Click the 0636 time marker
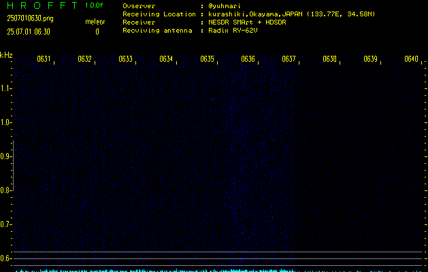428x272 pixels. (x=248, y=59)
